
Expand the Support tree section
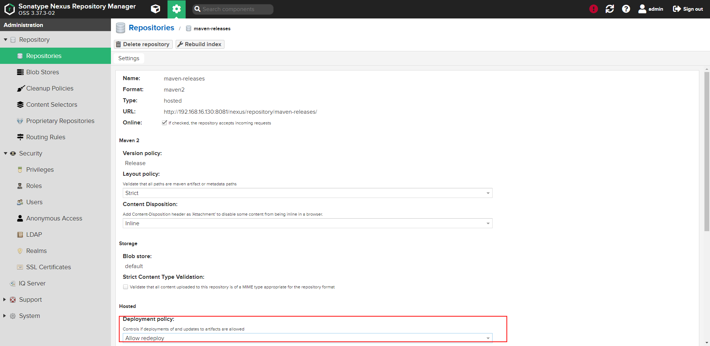pyautogui.click(x=4, y=299)
